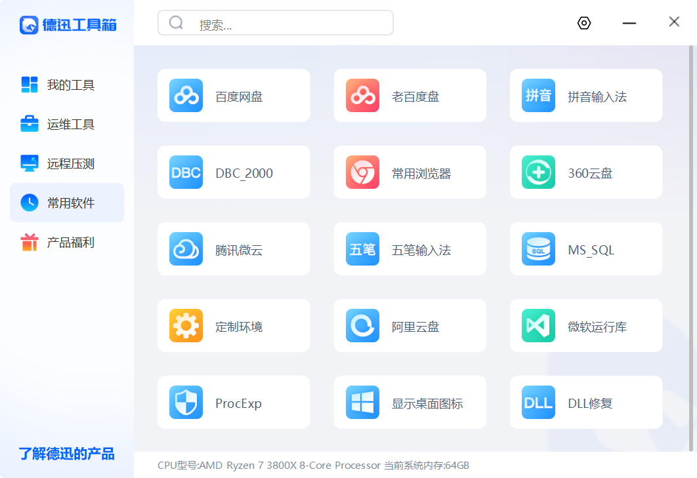
Task: Open the DBC_2000 database icon
Action: [x=186, y=172]
